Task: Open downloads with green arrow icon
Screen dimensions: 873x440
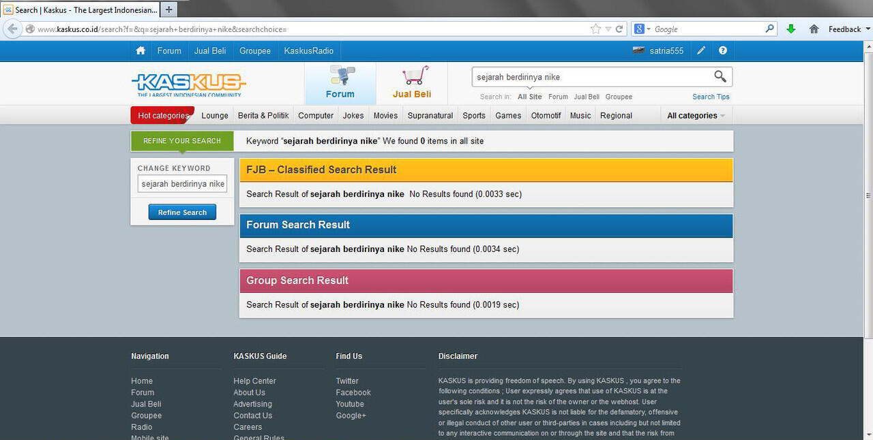Action: [x=791, y=29]
